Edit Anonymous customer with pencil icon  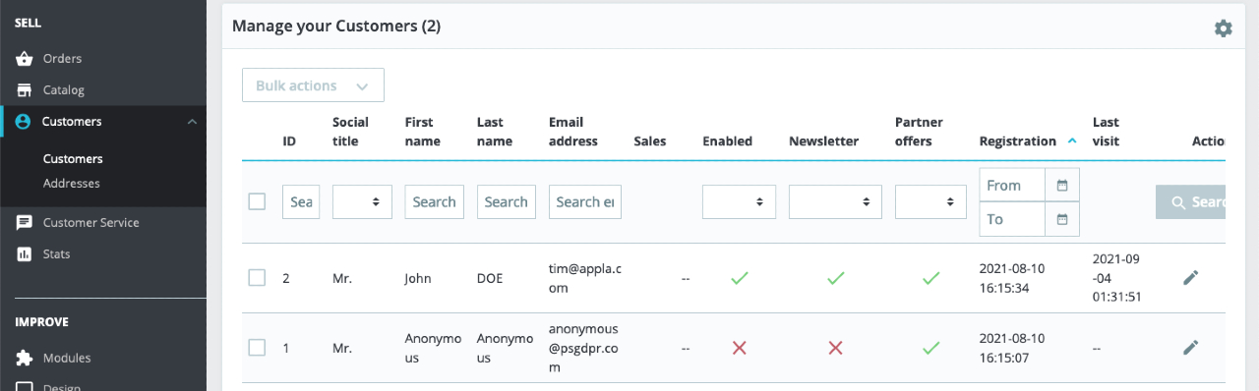[1190, 347]
